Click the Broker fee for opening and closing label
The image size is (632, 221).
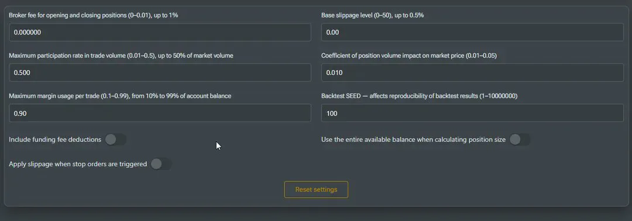(x=94, y=15)
